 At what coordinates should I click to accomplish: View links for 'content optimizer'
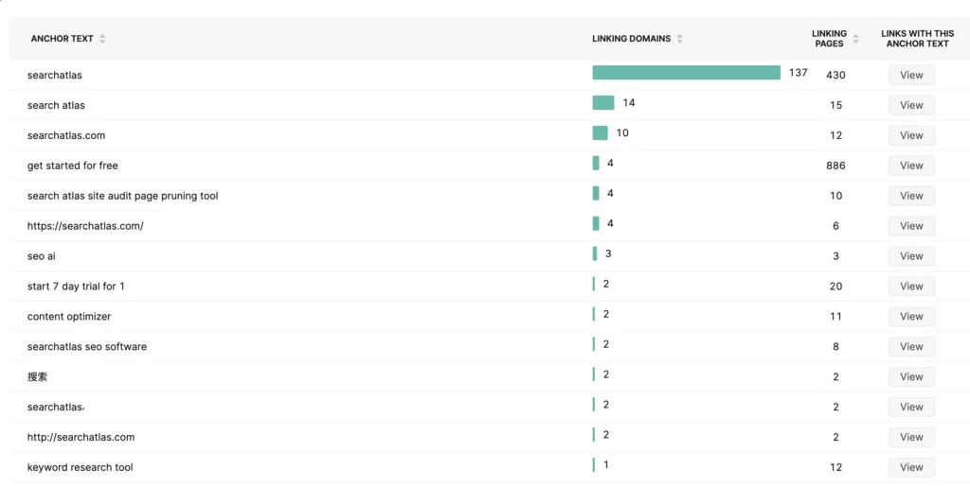tap(911, 317)
